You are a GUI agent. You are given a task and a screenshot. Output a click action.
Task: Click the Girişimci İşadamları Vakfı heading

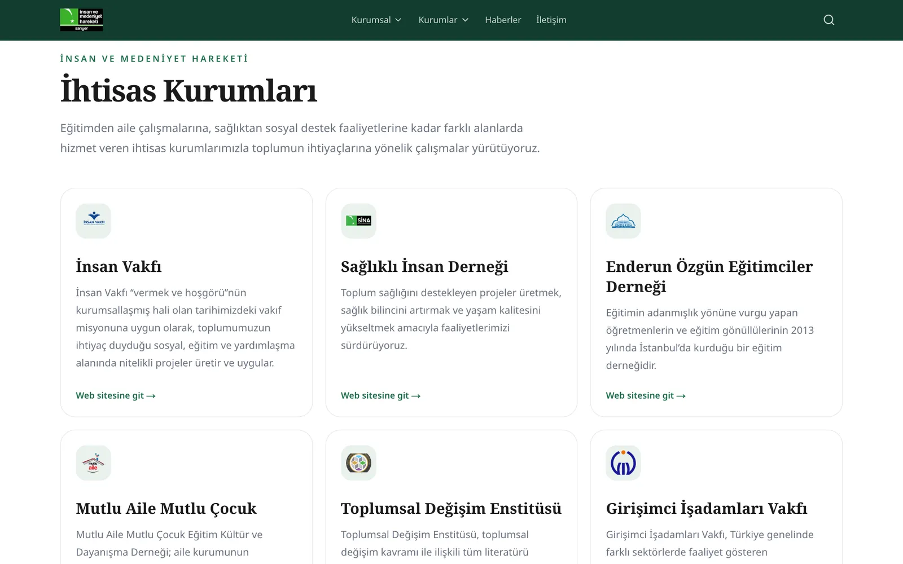(x=707, y=508)
